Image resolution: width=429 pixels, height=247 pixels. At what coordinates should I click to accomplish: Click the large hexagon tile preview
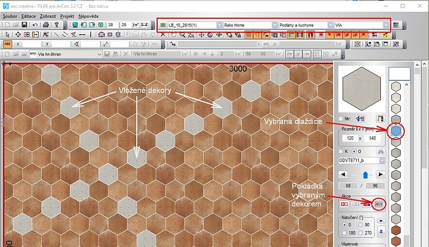(x=361, y=89)
